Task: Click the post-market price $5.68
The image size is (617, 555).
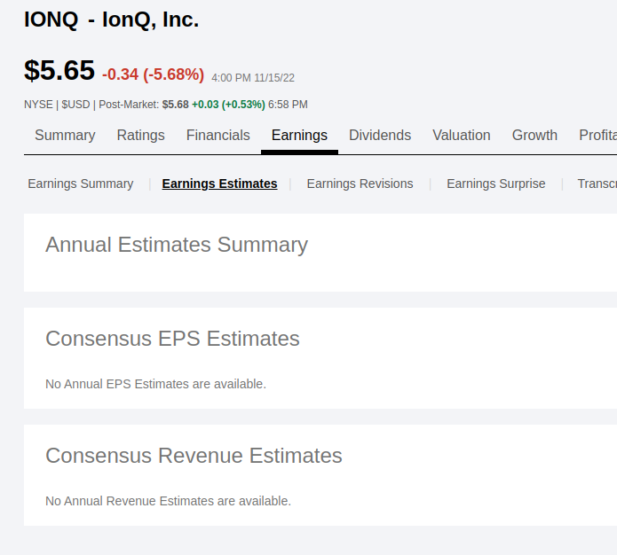Action: [175, 105]
